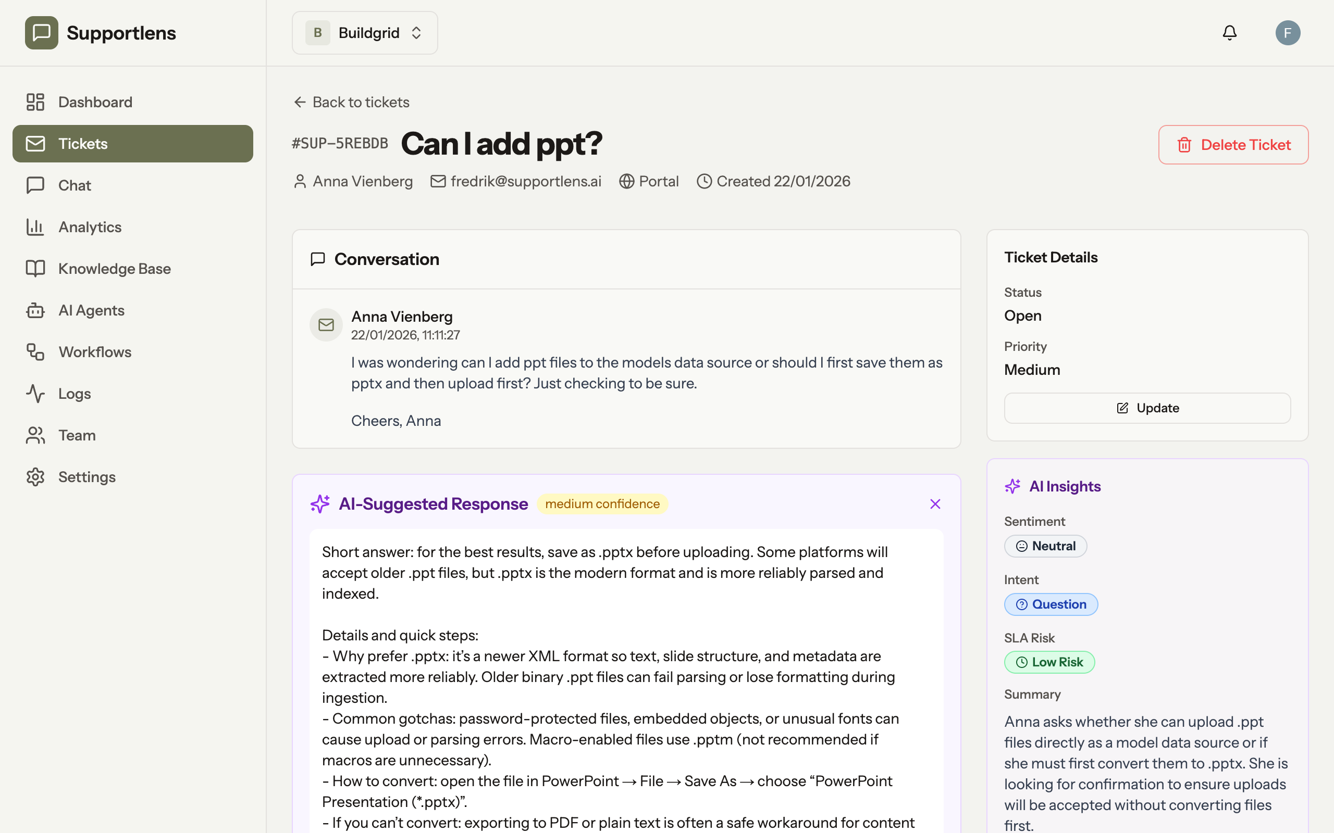Open the AI Agents page
This screenshot has width=1334, height=833.
pos(91,311)
